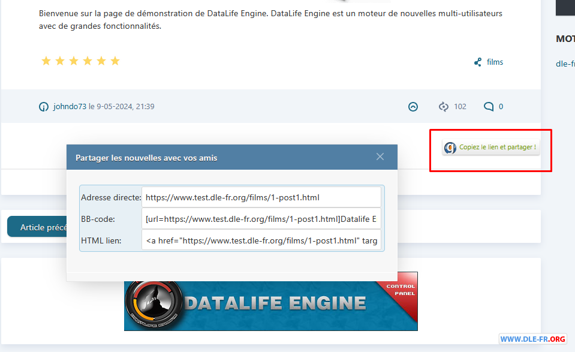Image resolution: width=575 pixels, height=352 pixels.
Task: Focus the Adresse directe URL field
Action: point(261,197)
